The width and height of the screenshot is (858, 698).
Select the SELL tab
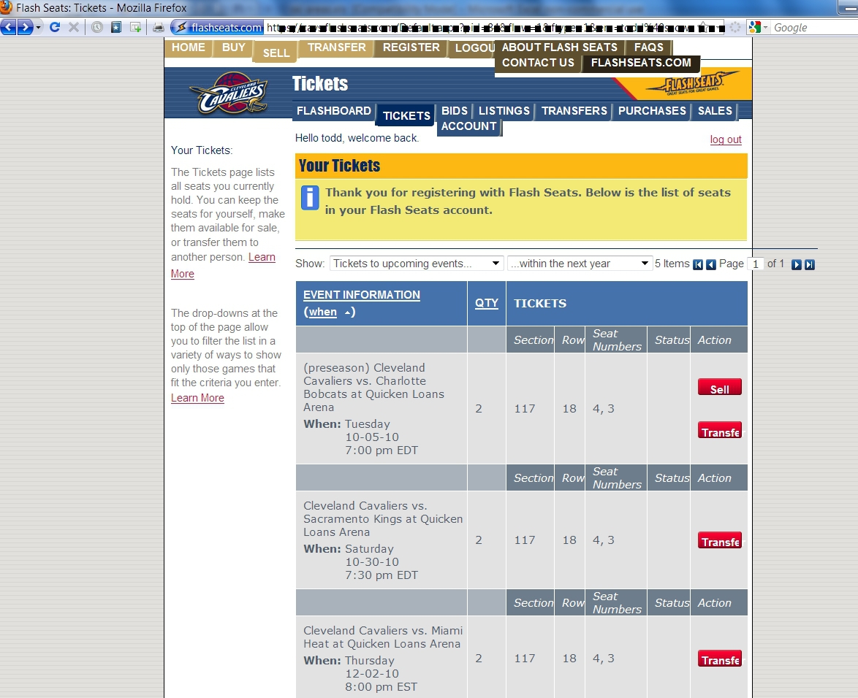[x=276, y=53]
